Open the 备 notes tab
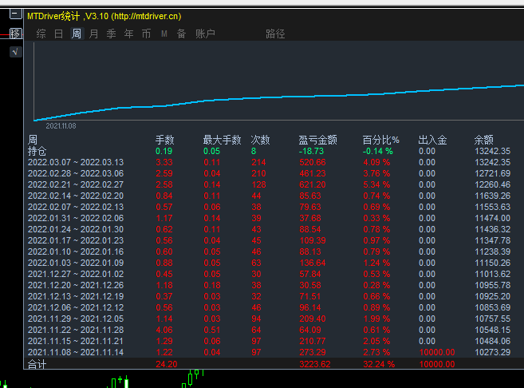Image resolution: width=524 pixels, height=388 pixels. (x=182, y=34)
